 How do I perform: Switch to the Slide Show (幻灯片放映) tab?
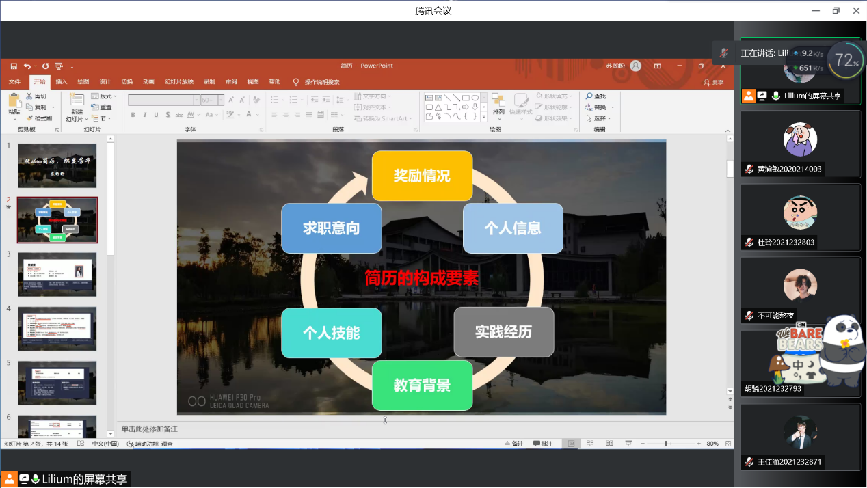tap(178, 82)
